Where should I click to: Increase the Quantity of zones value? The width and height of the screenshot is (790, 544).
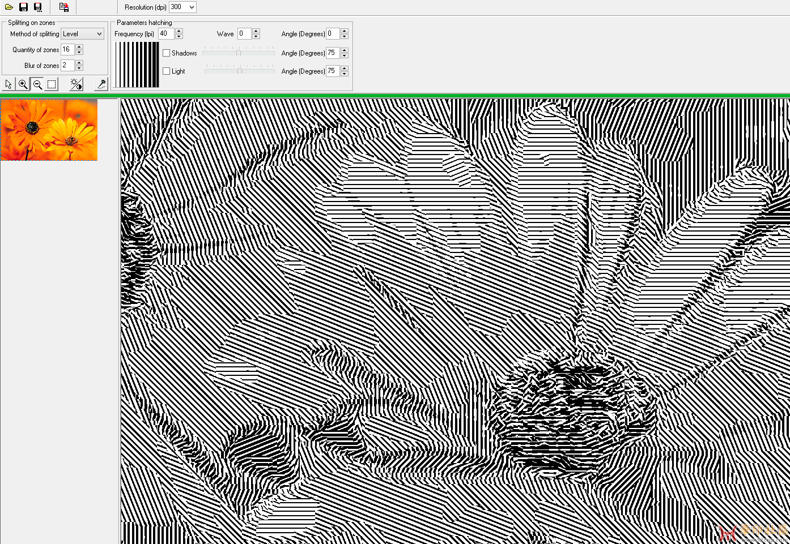tap(79, 47)
